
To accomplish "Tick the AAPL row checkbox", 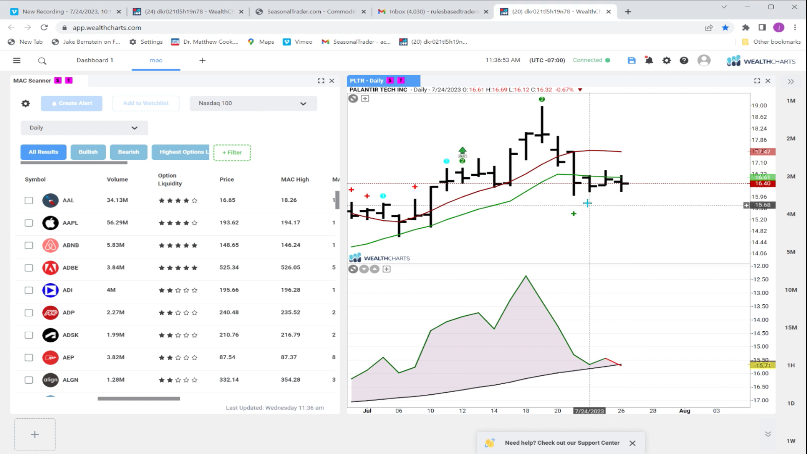I will click(x=29, y=223).
